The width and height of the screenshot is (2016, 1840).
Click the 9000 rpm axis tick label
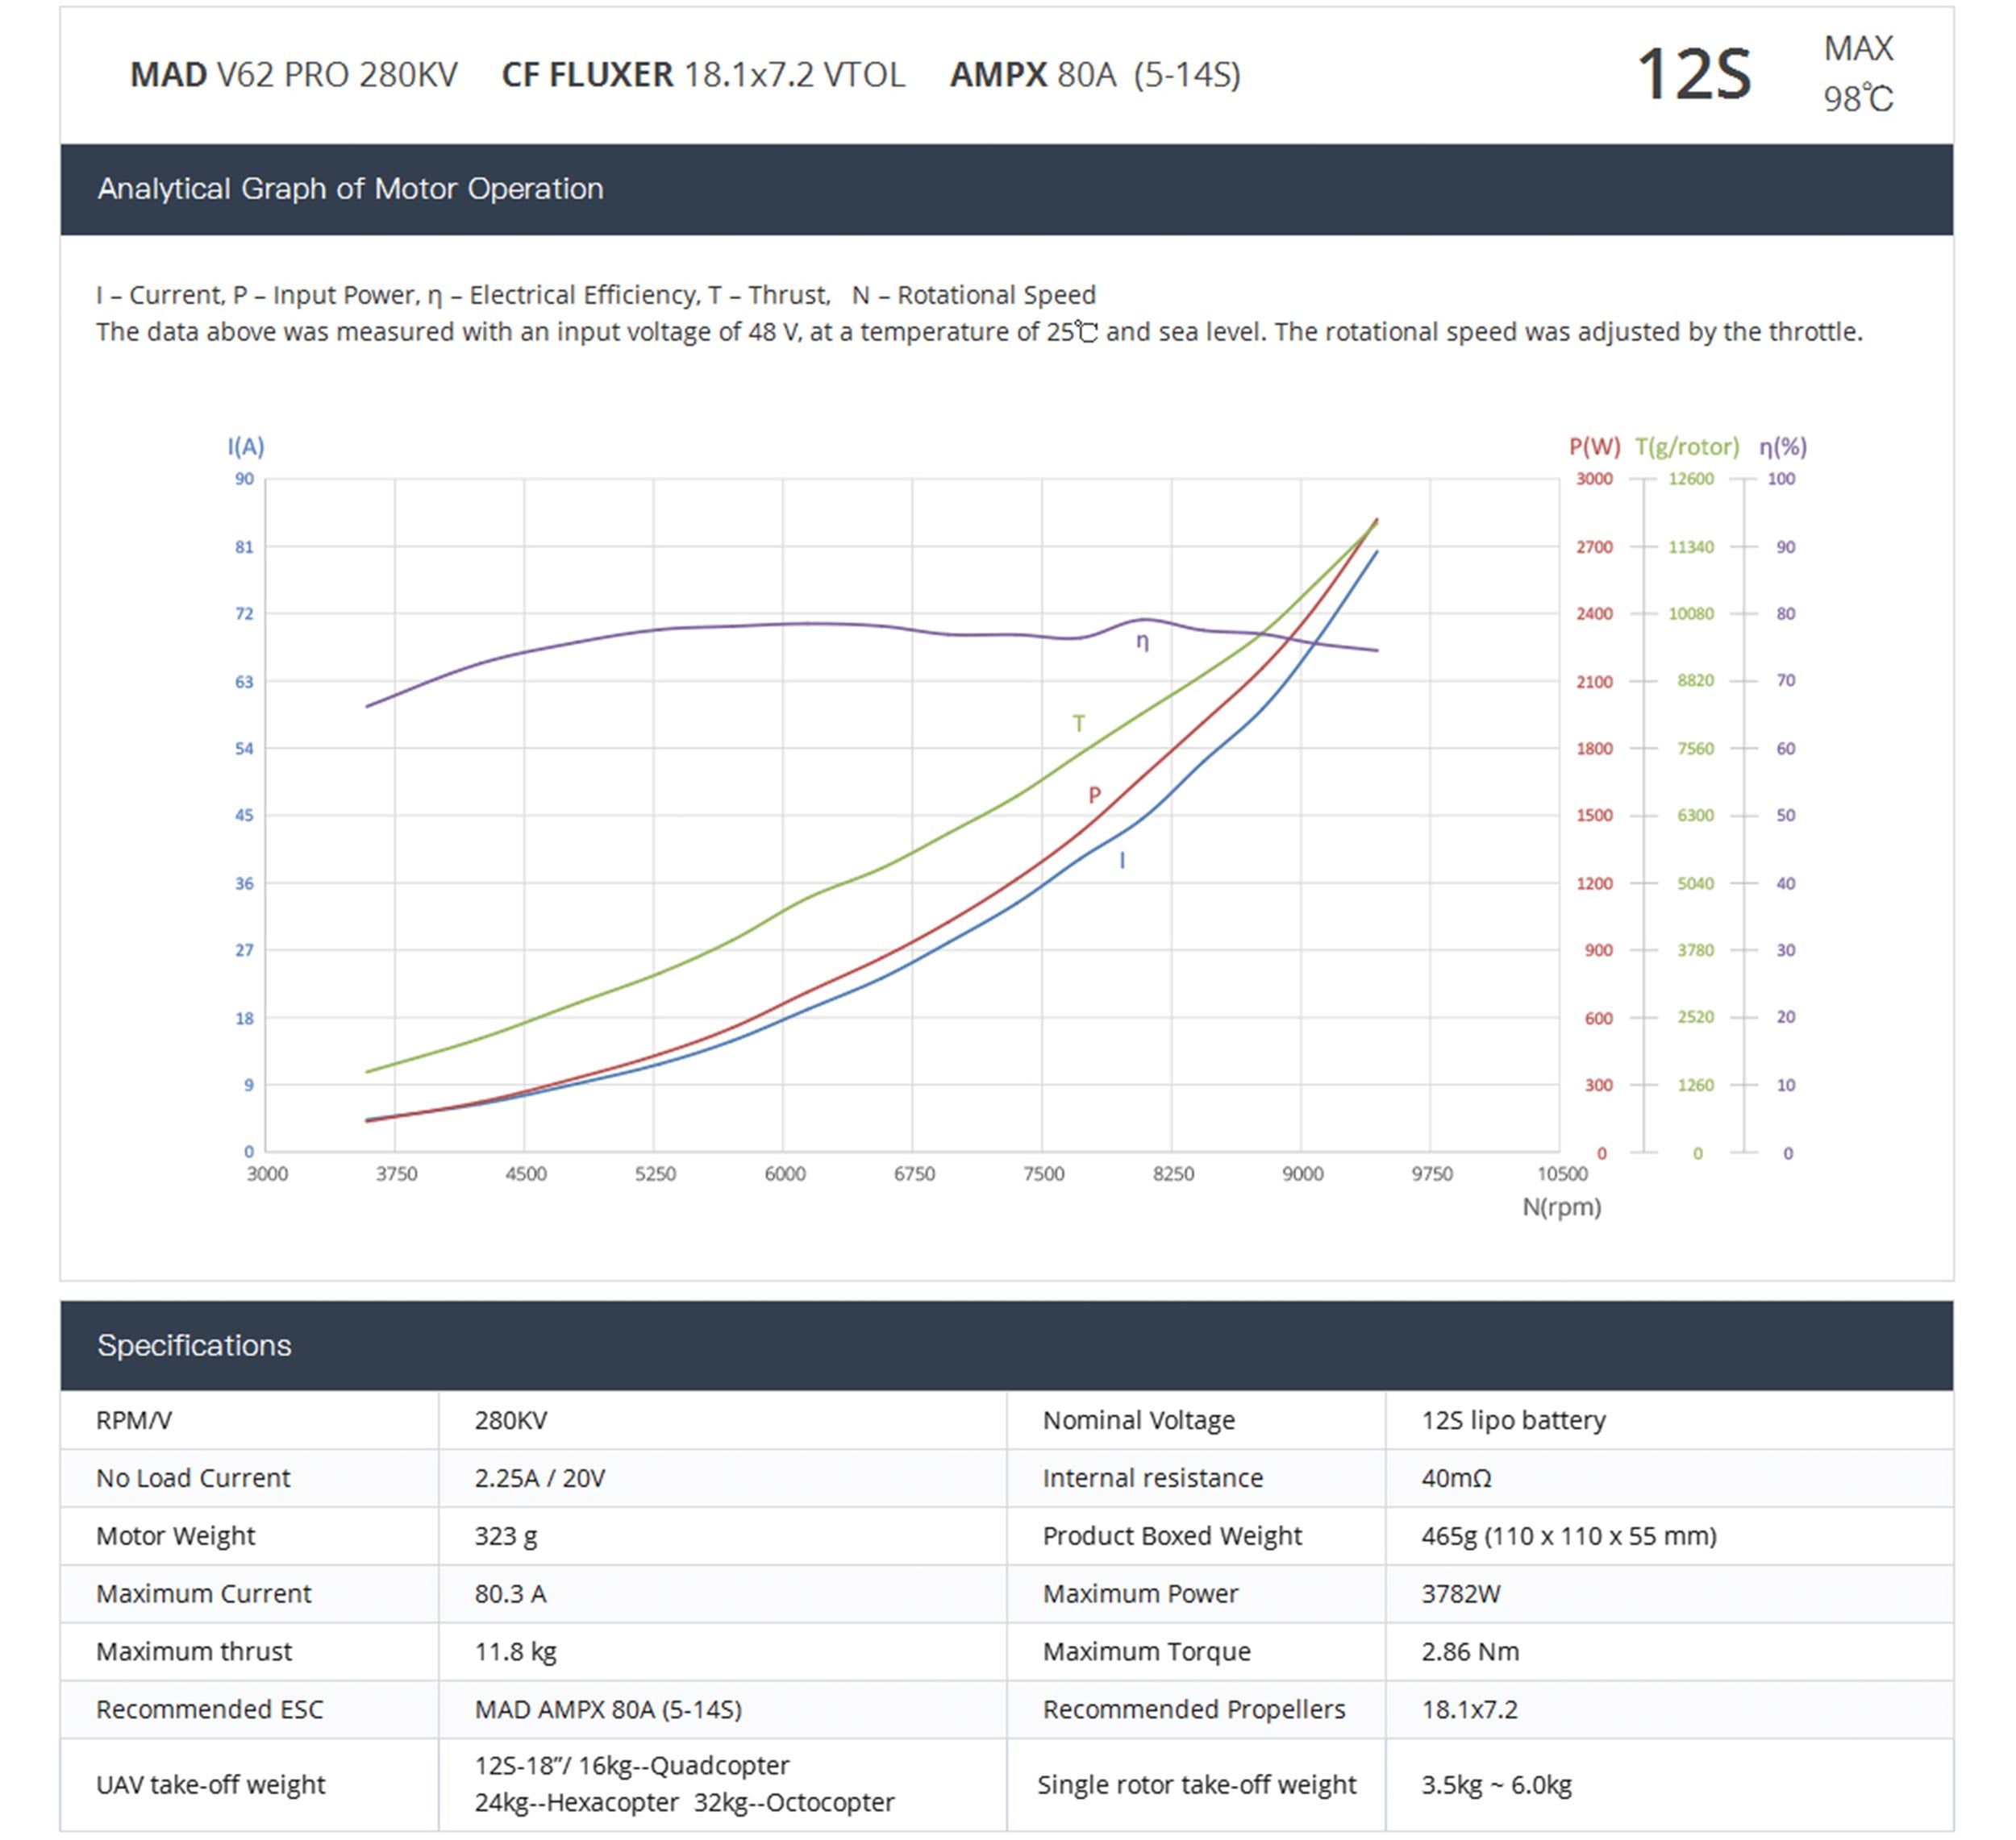pos(1302,1174)
